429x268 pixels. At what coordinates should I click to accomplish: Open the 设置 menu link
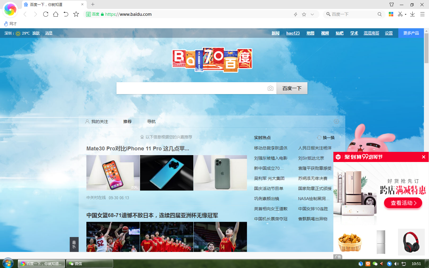click(x=389, y=33)
